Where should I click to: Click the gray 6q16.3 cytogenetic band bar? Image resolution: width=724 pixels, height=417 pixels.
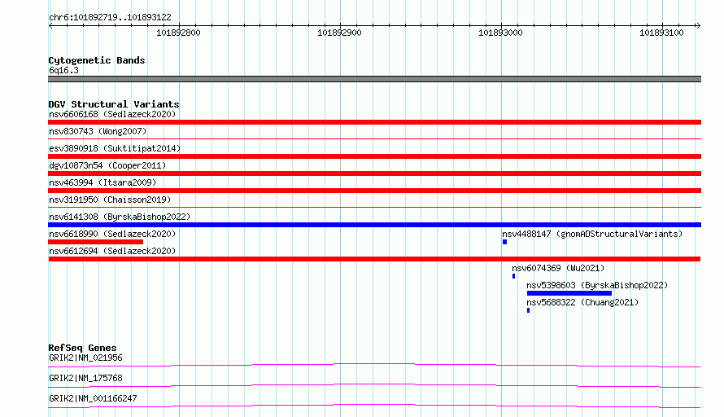(x=374, y=79)
